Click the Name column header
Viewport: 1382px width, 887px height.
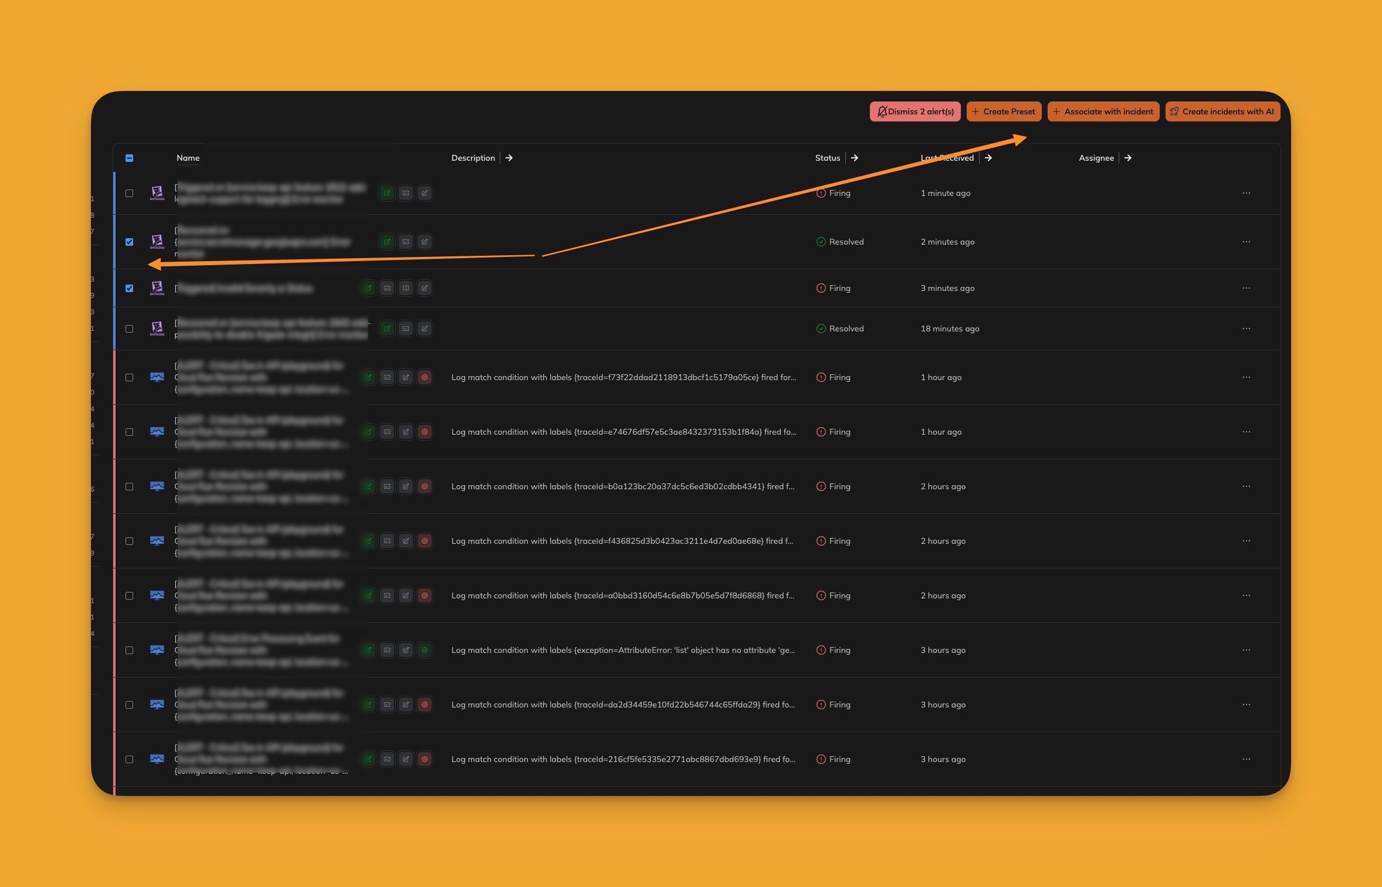188,158
